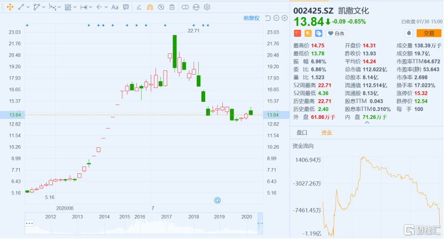
Task: Expand the range tool dropdown arrow
Action: (x=91, y=7)
